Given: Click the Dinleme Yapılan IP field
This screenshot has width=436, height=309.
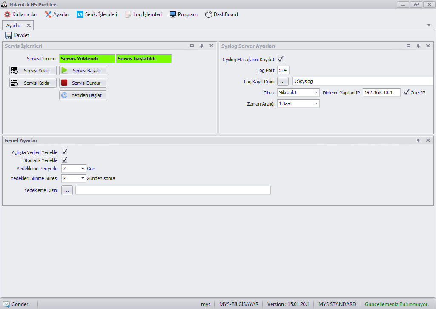Looking at the screenshot, I should (x=381, y=92).
